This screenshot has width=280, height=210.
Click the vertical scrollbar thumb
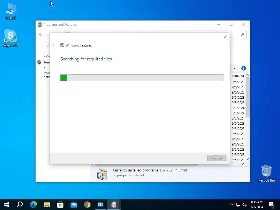pos(248,97)
